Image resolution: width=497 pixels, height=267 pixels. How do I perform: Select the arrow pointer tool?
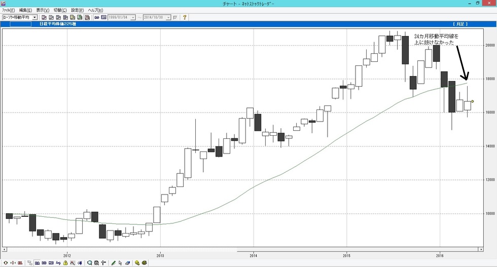[x=120, y=263]
